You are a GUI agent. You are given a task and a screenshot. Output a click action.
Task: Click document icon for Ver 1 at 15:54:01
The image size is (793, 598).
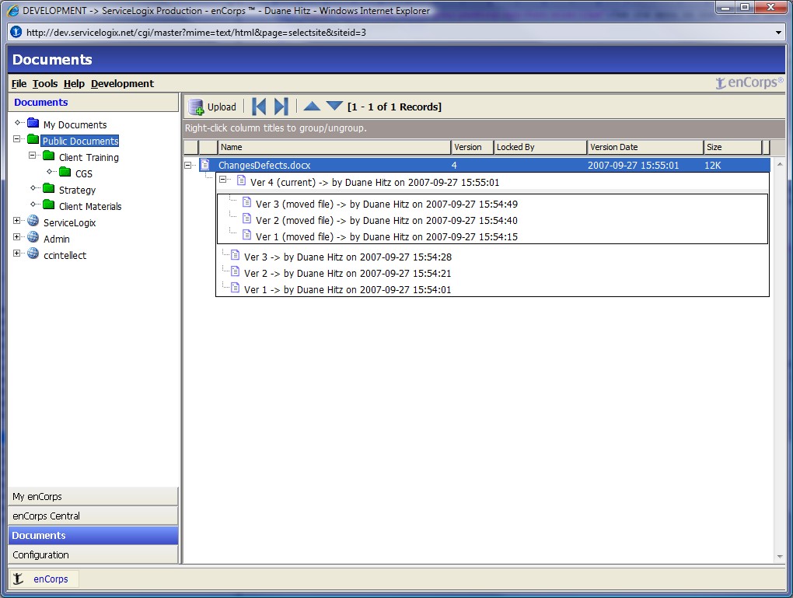coord(235,288)
